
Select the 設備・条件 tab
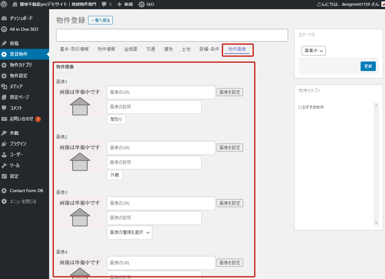pos(209,49)
